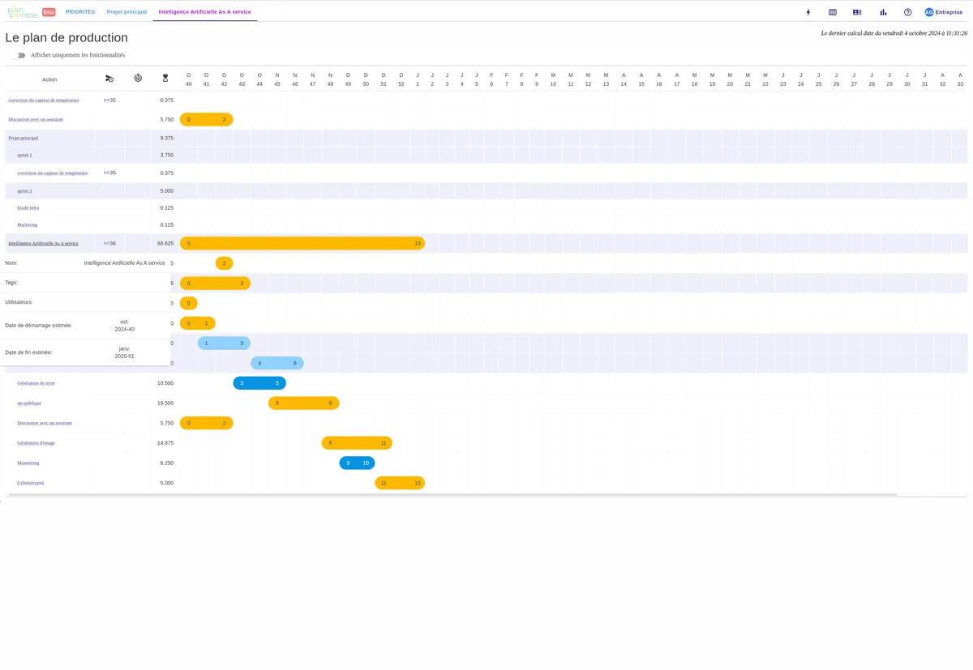
Task: Open the lightning bolt recalculate icon
Action: tap(808, 12)
